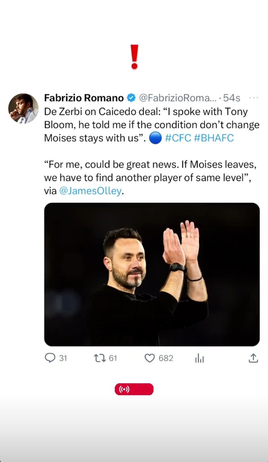The height and width of the screenshot is (462, 268).
Task: Click the 61 retweets count
Action: [x=113, y=358]
